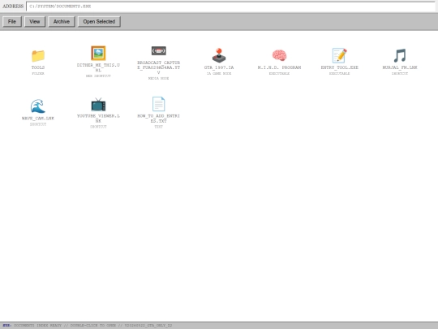Select the WAVE_CAM.LNK wave icon
The height and width of the screenshot is (329, 438).
[x=38, y=106]
